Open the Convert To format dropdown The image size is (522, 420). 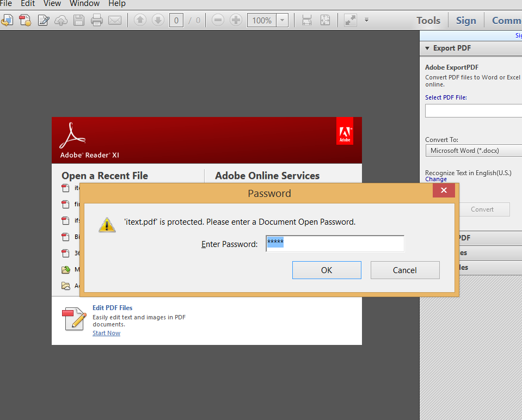[x=473, y=151]
